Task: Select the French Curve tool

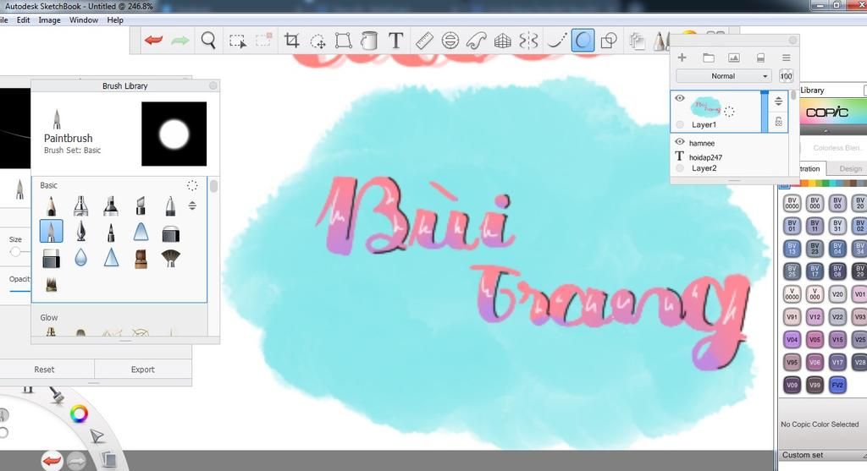Action: coord(476,41)
